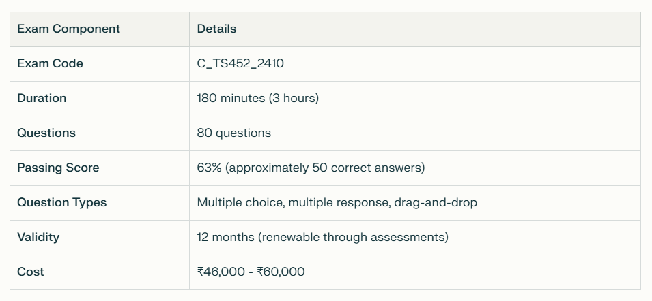Click the ₹46,000 - ₹60,000 cost value
Screen dimensions: 652x301
pos(251,272)
